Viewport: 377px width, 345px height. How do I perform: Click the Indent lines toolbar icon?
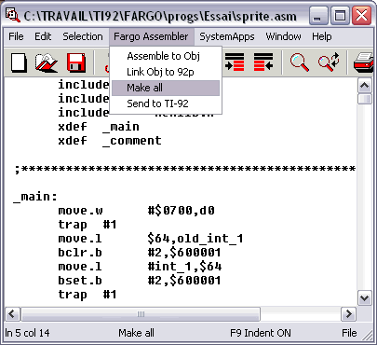pyautogui.click(x=235, y=62)
